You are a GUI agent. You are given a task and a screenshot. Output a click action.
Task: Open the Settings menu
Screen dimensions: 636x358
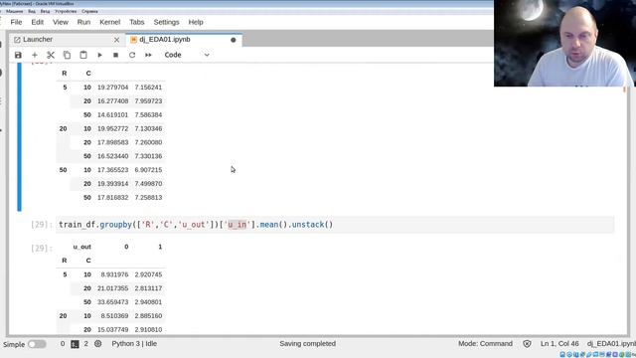[x=166, y=22]
